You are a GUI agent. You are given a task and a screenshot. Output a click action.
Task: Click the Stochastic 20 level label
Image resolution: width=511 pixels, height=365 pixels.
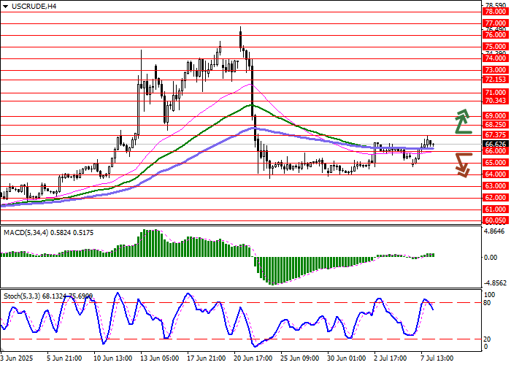click(488, 339)
